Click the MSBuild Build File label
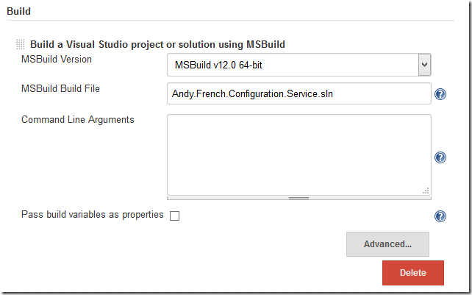 pos(60,89)
